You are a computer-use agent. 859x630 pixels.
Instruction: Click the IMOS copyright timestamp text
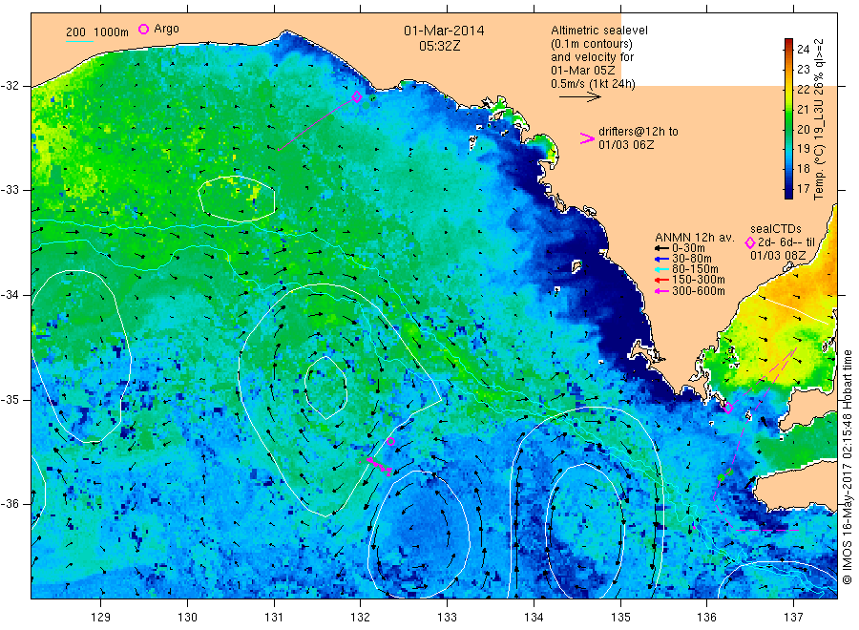(x=848, y=468)
